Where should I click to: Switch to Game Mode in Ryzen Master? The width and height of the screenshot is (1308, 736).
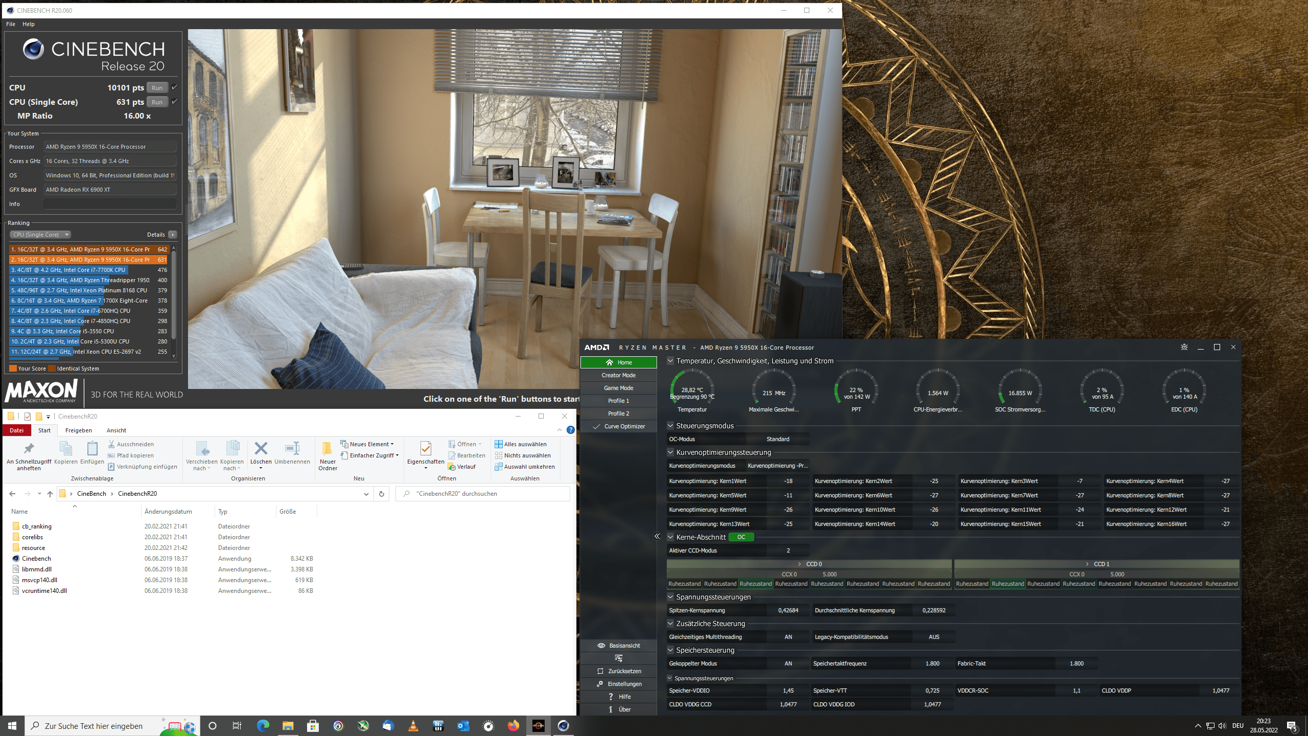coord(618,388)
